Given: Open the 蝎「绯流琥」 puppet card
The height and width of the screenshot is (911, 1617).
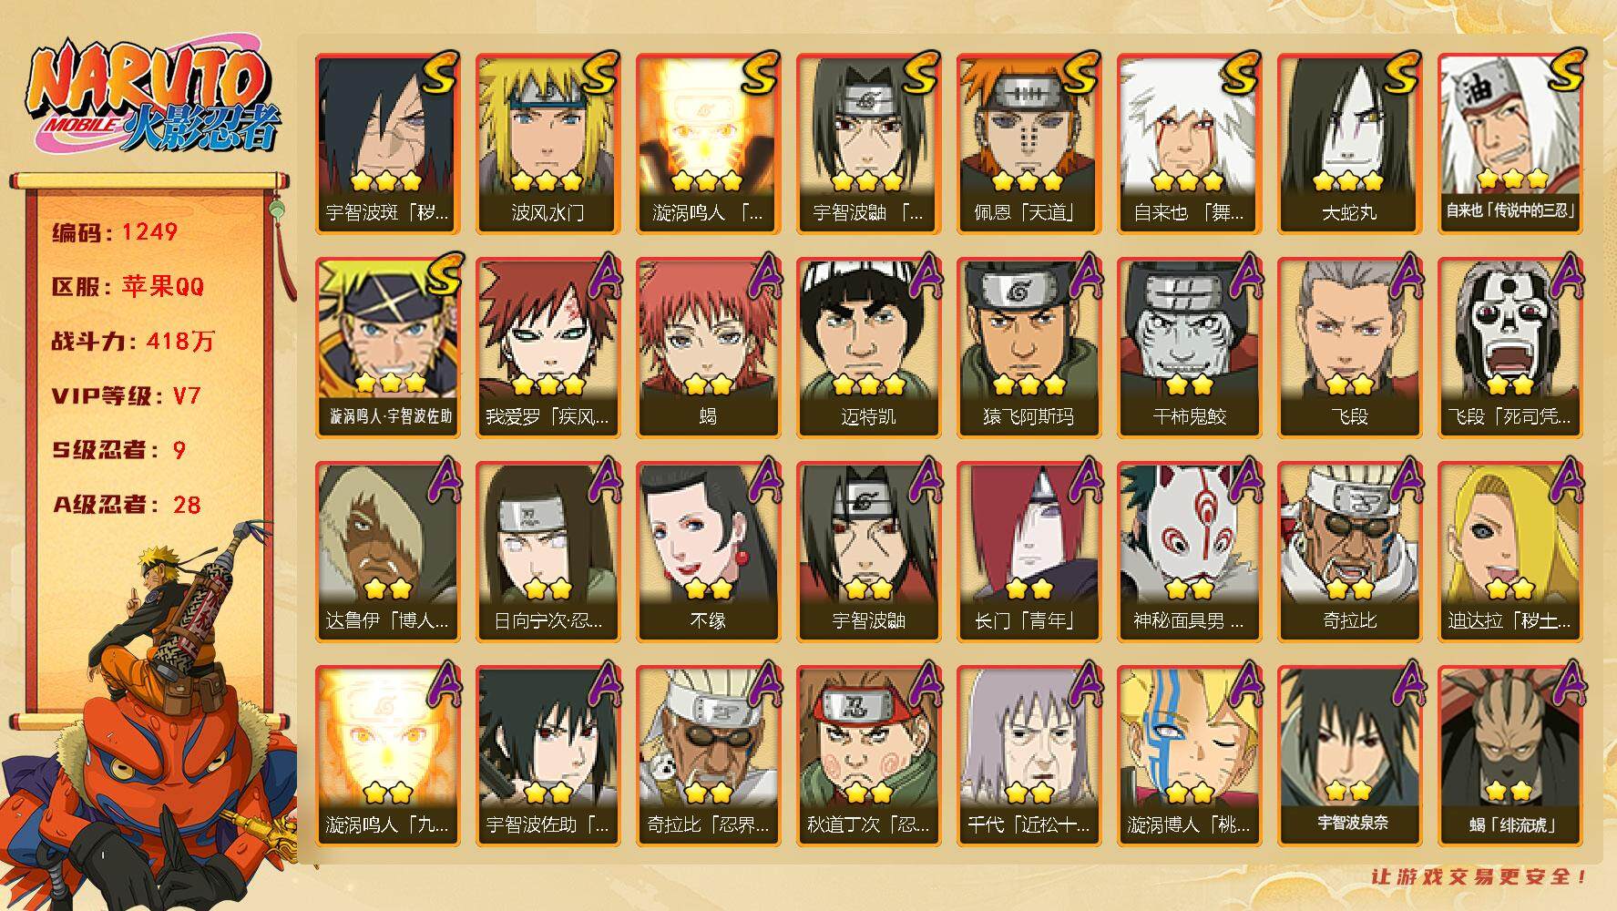Looking at the screenshot, I should coord(1510,756).
